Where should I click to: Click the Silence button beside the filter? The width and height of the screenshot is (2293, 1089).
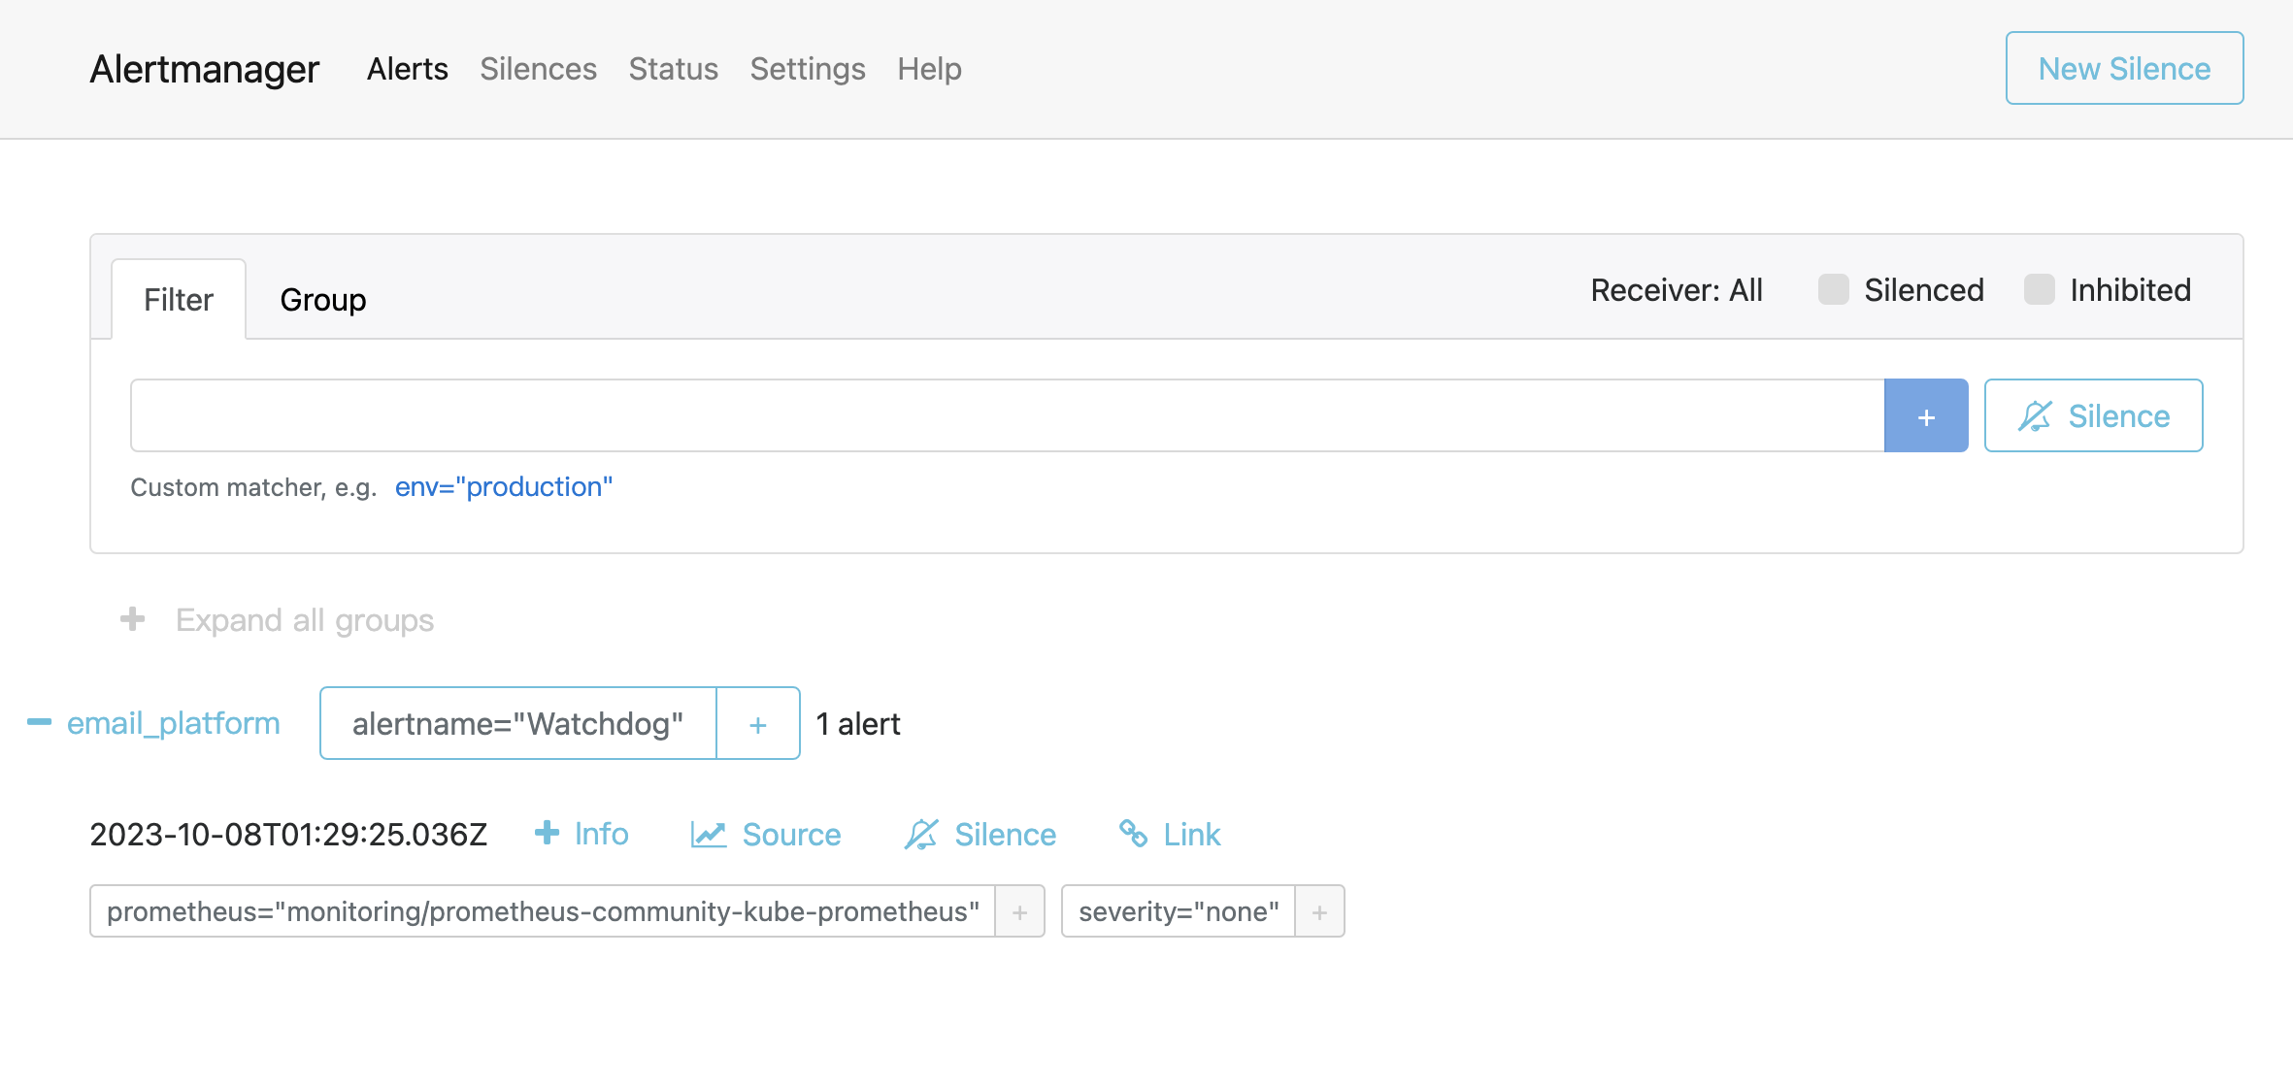coord(2093,416)
